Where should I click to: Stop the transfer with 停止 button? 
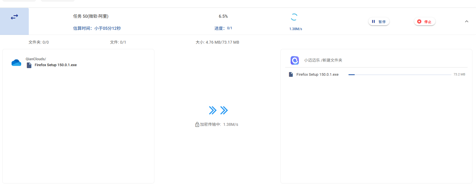[x=425, y=22]
